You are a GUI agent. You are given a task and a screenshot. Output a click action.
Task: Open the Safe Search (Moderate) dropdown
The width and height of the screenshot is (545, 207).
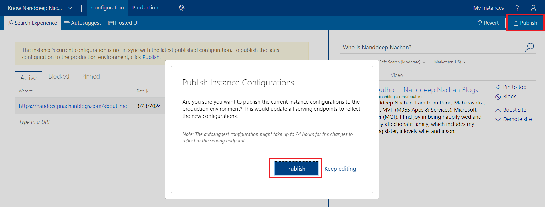402,62
